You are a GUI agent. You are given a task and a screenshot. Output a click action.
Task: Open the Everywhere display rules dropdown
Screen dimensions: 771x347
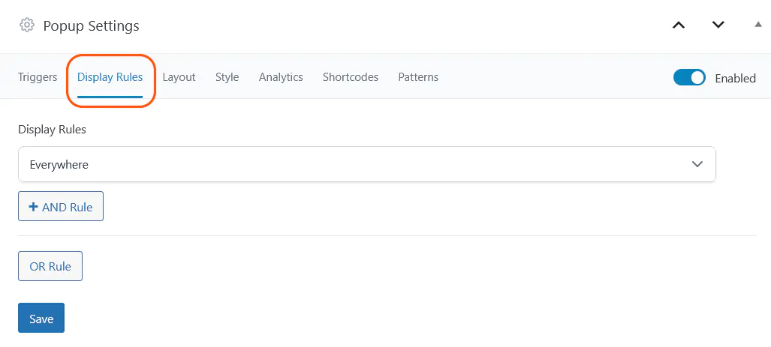point(367,164)
